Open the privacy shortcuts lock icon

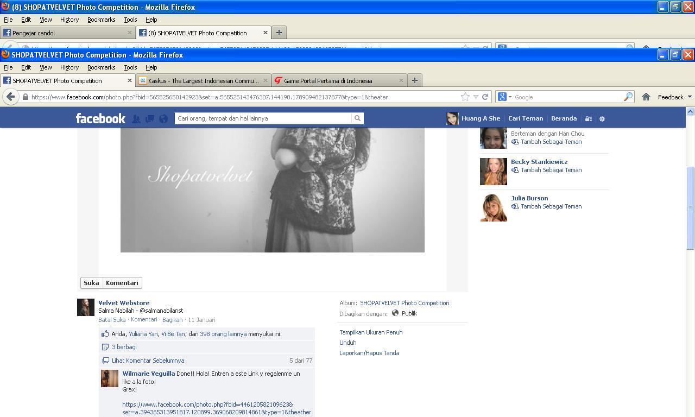pos(588,118)
